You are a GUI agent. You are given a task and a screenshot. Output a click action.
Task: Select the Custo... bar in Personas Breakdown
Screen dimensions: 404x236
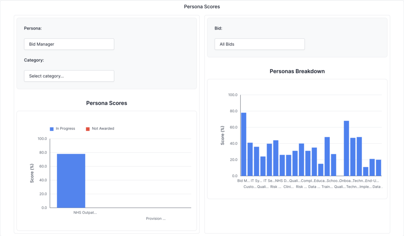point(250,159)
